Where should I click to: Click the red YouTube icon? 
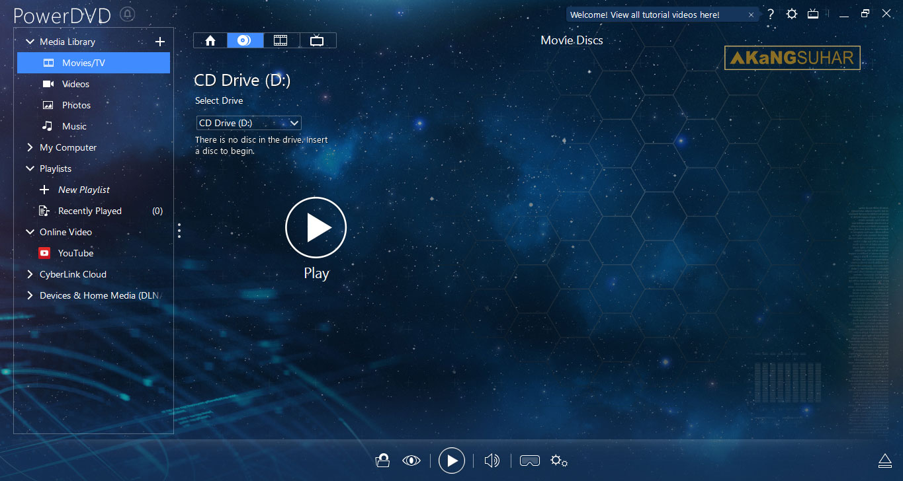44,253
